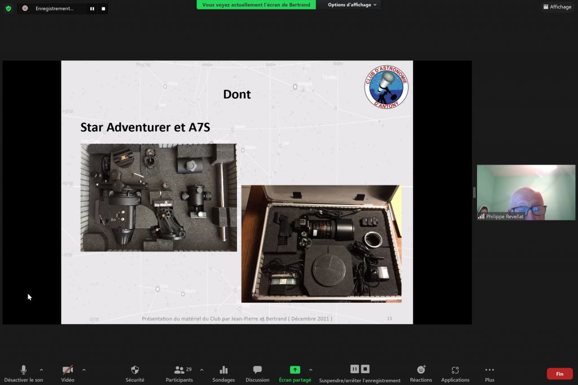The image size is (578, 385).
Task: Expand video options arrow beside Vidéo
Action: (x=84, y=370)
